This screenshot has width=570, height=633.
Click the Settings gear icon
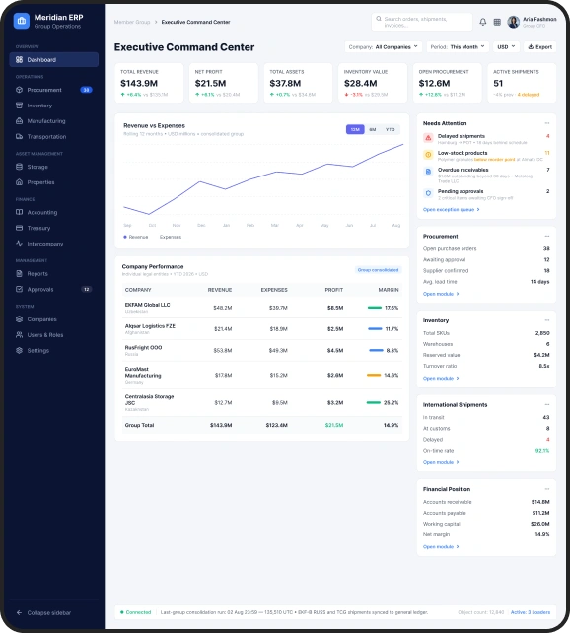point(19,350)
